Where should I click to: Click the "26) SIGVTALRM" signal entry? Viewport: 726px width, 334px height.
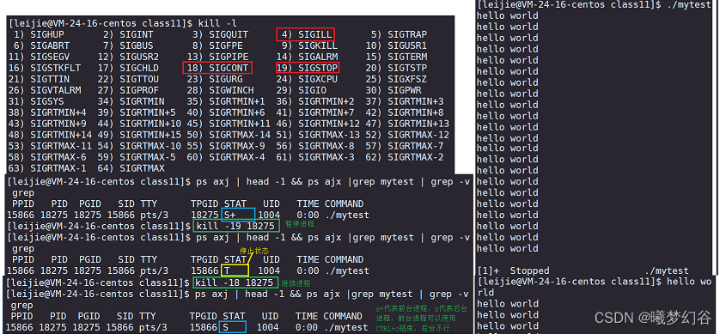pyautogui.click(x=44, y=90)
